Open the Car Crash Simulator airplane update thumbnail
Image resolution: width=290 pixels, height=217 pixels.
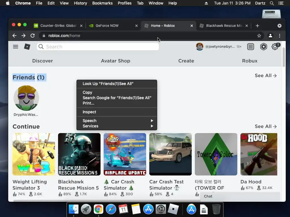coord(125,154)
